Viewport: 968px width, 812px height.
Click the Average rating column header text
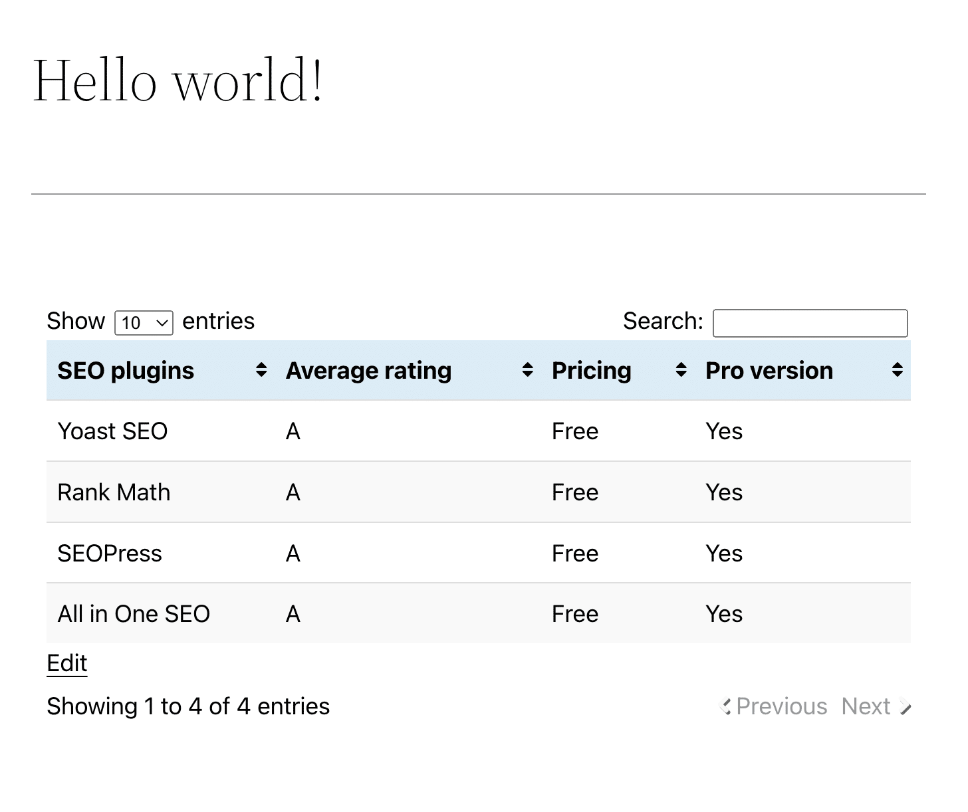[368, 371]
